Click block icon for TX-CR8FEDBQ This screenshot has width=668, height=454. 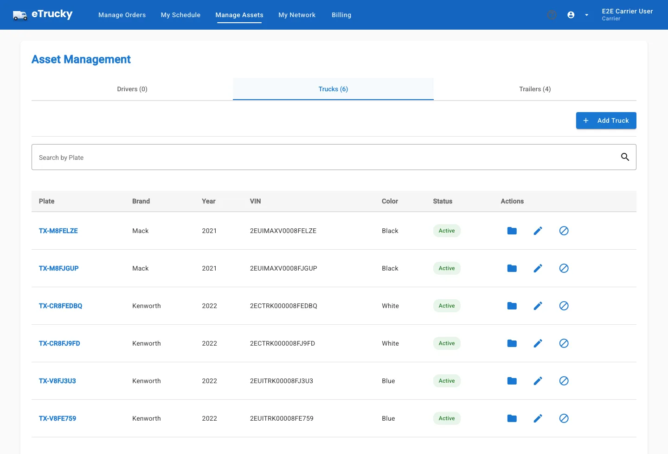564,306
